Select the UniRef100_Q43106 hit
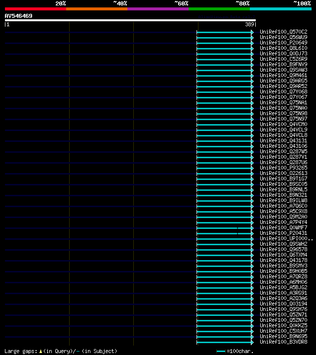 283,146
